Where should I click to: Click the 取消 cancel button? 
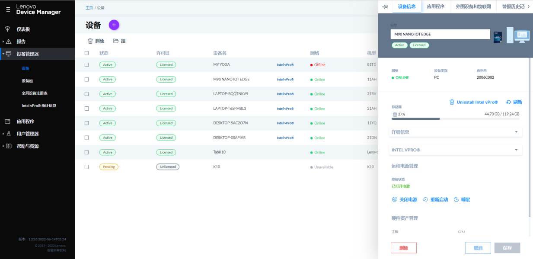(x=478, y=248)
